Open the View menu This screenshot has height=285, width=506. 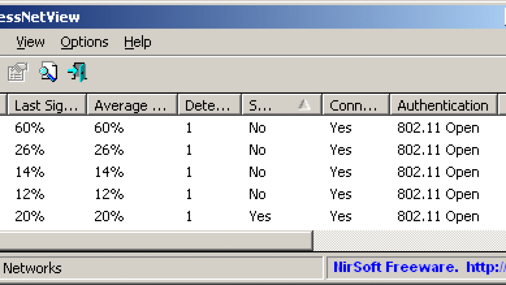click(x=30, y=42)
